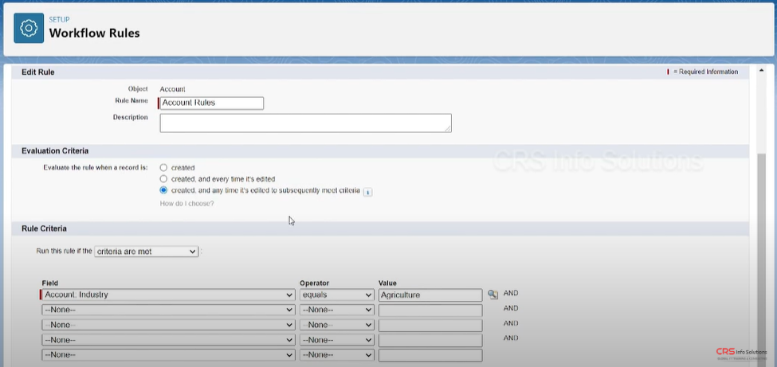Select 'created, and any time it's edited to subsequently meet criteria'

[x=163, y=191]
